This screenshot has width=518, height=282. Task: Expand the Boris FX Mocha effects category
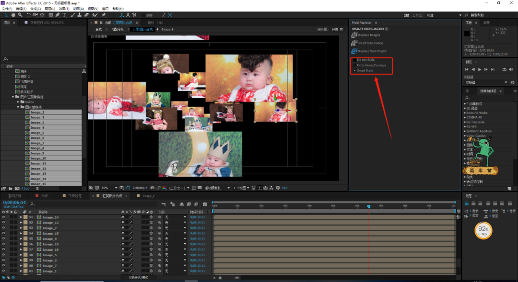point(465,113)
